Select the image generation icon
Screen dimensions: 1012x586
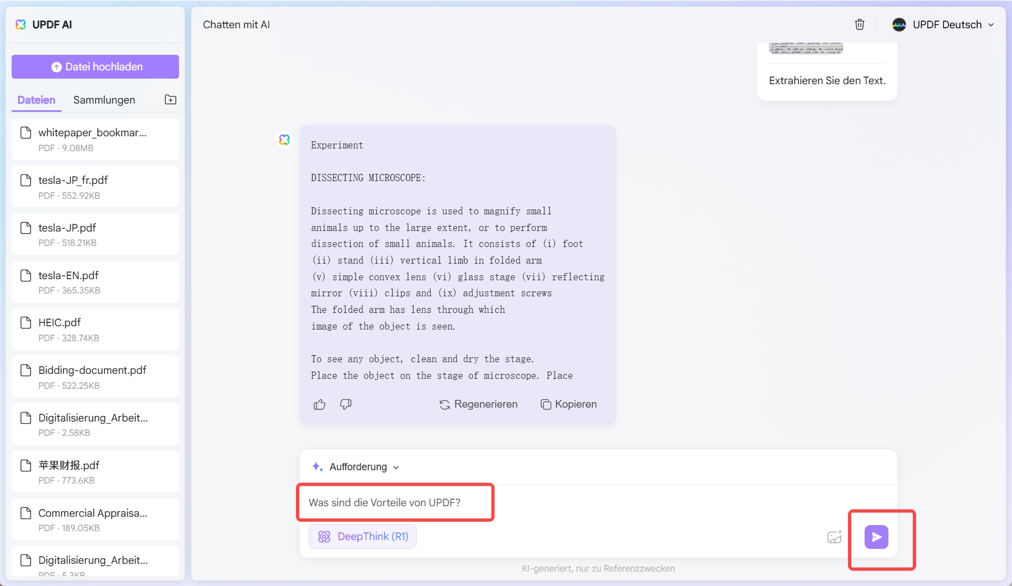pos(835,536)
